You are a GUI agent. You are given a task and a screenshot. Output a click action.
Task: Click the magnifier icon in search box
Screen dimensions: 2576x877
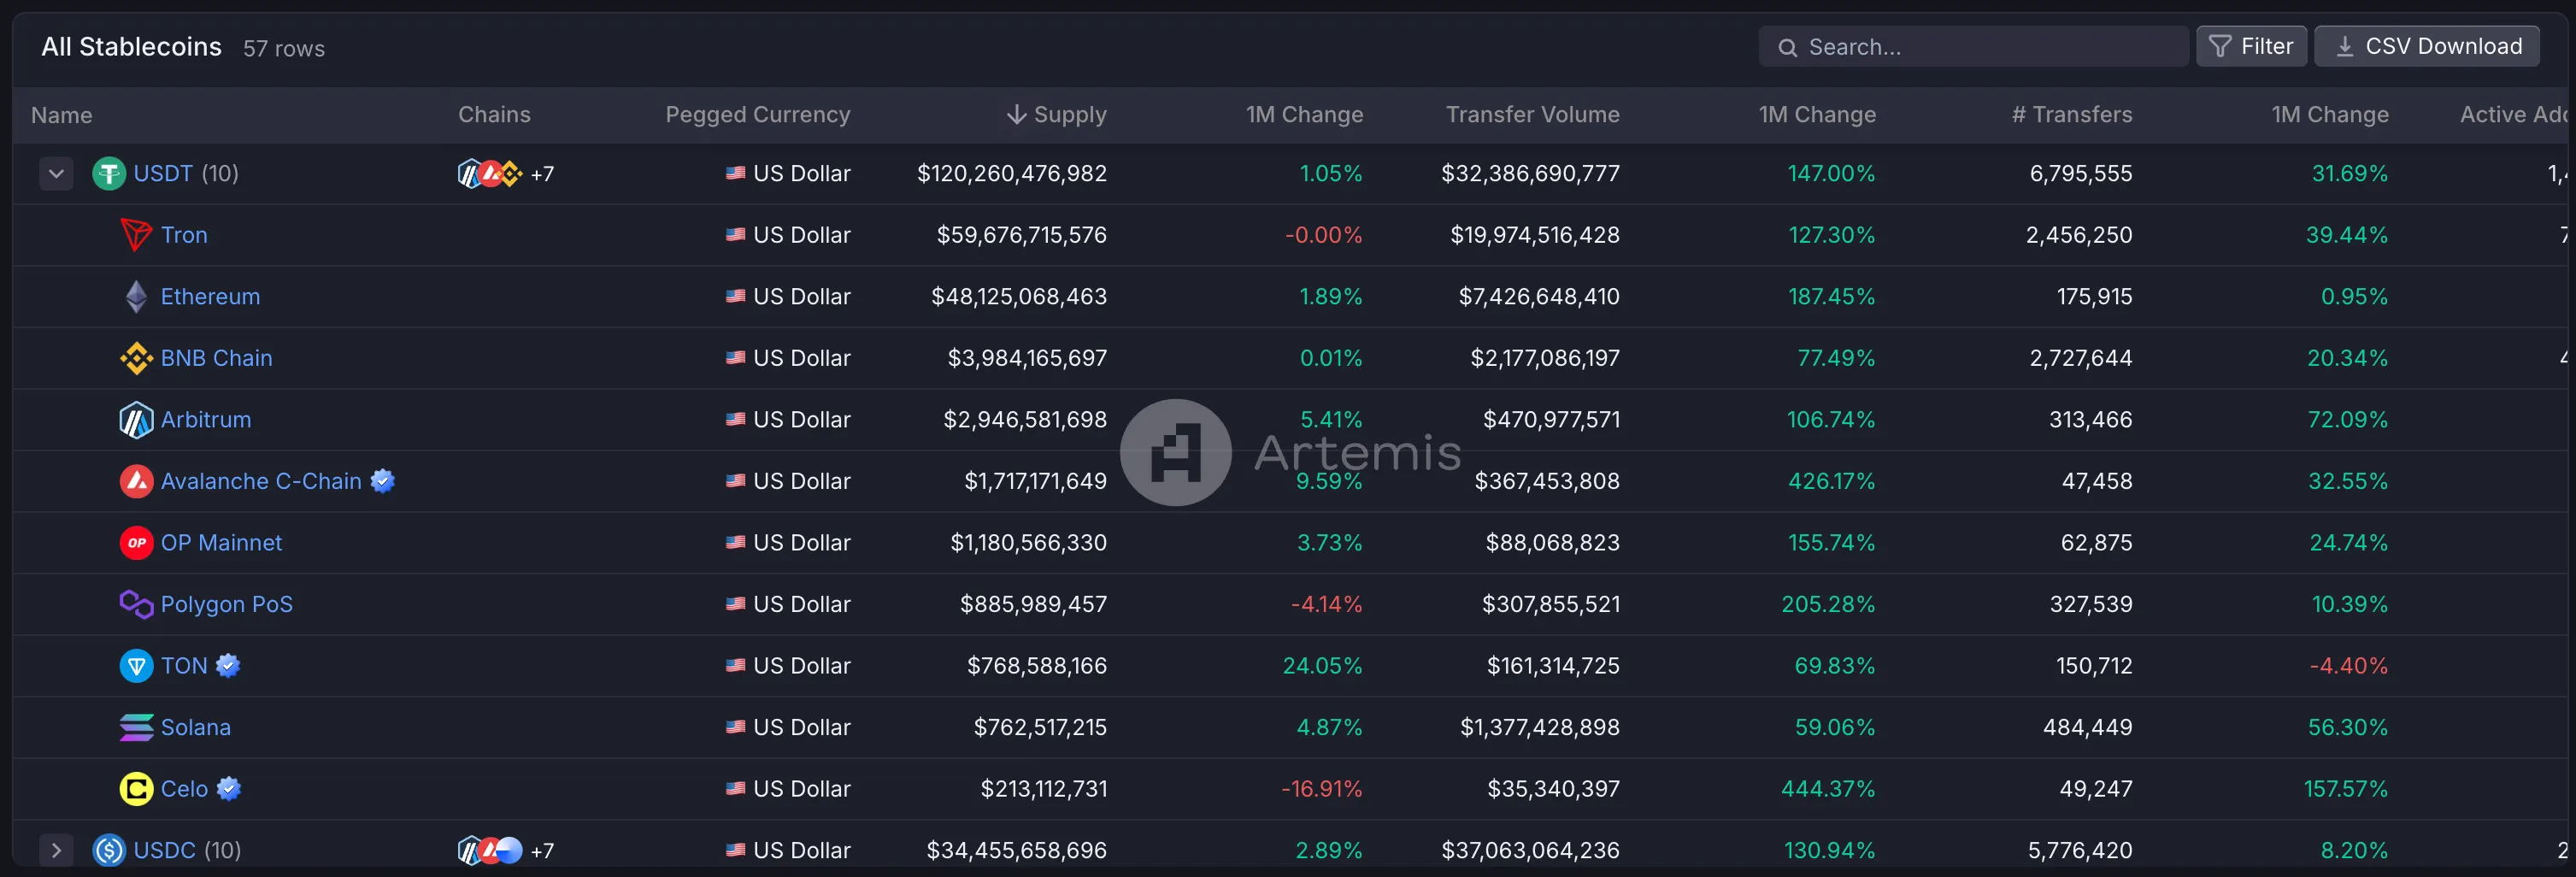1787,47
